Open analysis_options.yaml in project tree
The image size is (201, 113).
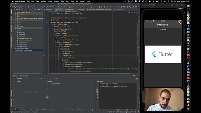pos(25,38)
